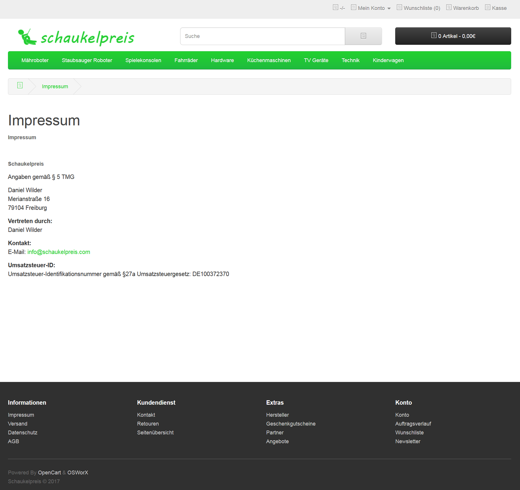Focus the Suche search field

point(262,36)
